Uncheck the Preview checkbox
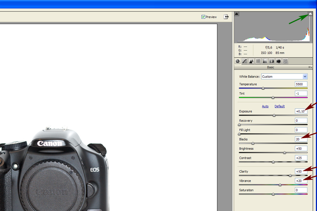The width and height of the screenshot is (317, 211). [x=203, y=17]
